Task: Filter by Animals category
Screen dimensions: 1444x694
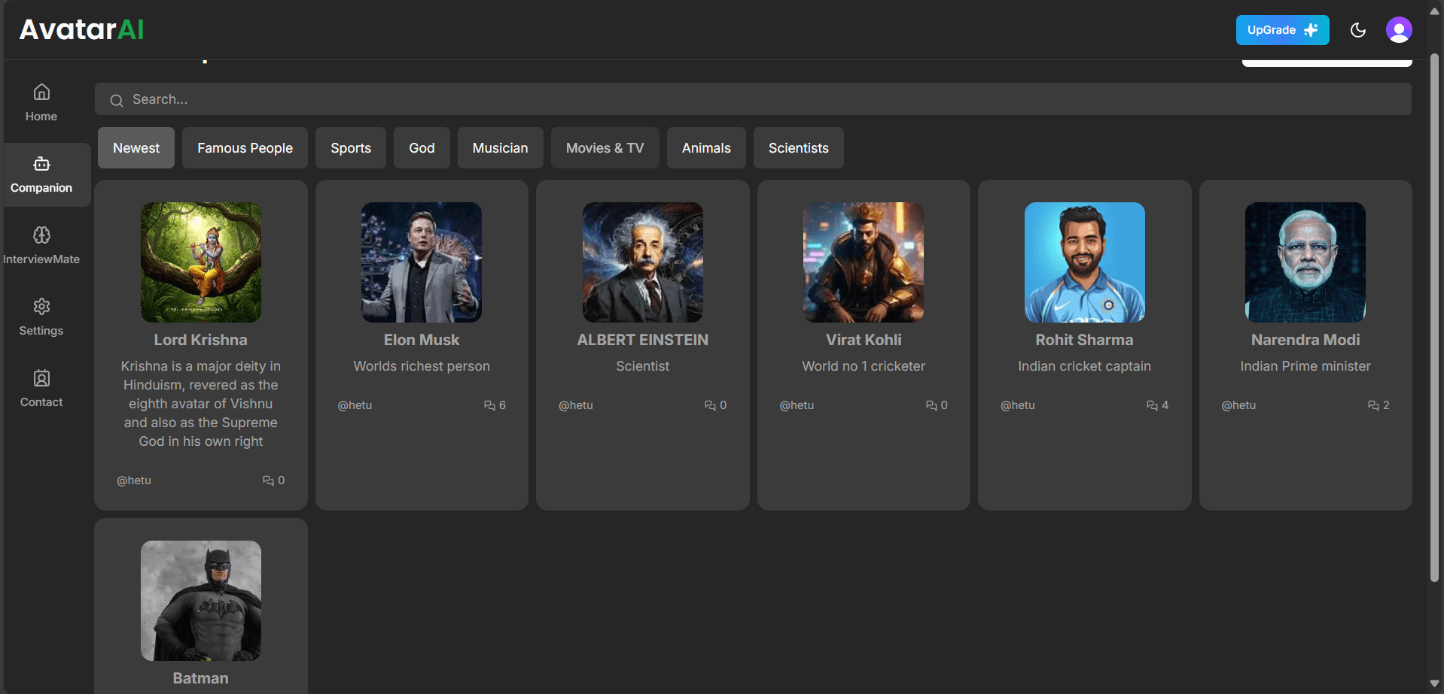Action: click(706, 148)
